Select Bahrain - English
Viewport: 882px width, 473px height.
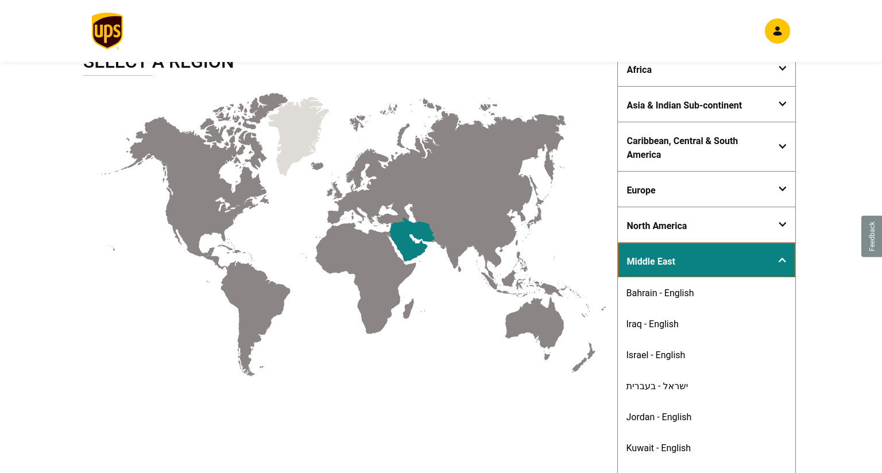pos(660,293)
